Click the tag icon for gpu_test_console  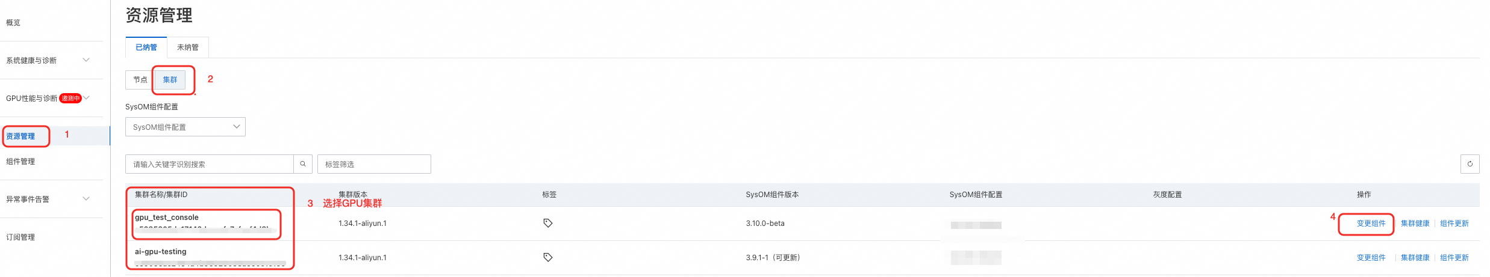(x=547, y=223)
